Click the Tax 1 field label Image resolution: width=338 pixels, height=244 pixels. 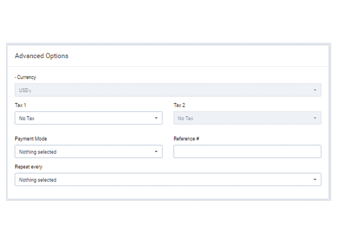[x=20, y=105]
